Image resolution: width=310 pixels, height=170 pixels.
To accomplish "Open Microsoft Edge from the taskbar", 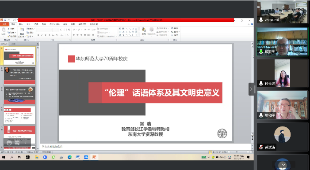I will coord(69,157).
